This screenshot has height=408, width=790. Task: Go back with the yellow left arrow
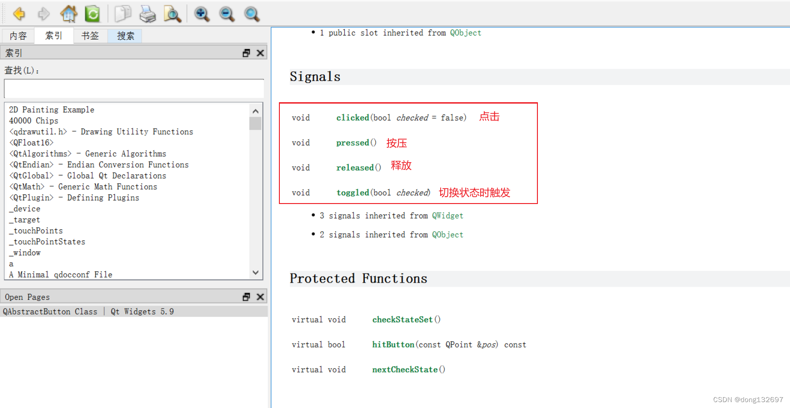[x=19, y=14]
